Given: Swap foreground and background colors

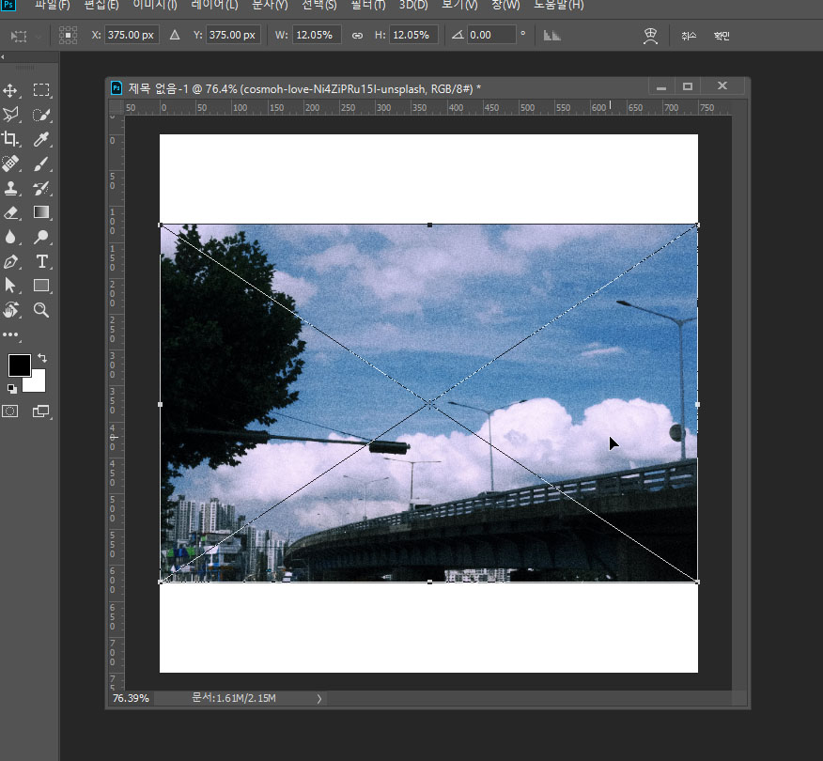Looking at the screenshot, I should [x=42, y=359].
